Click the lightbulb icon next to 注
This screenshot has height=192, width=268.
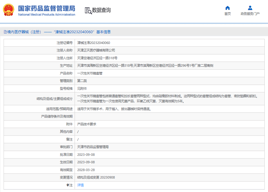tap(68, 185)
